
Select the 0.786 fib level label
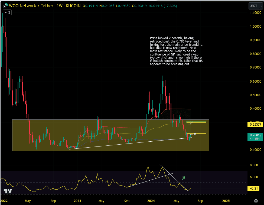click(193, 134)
